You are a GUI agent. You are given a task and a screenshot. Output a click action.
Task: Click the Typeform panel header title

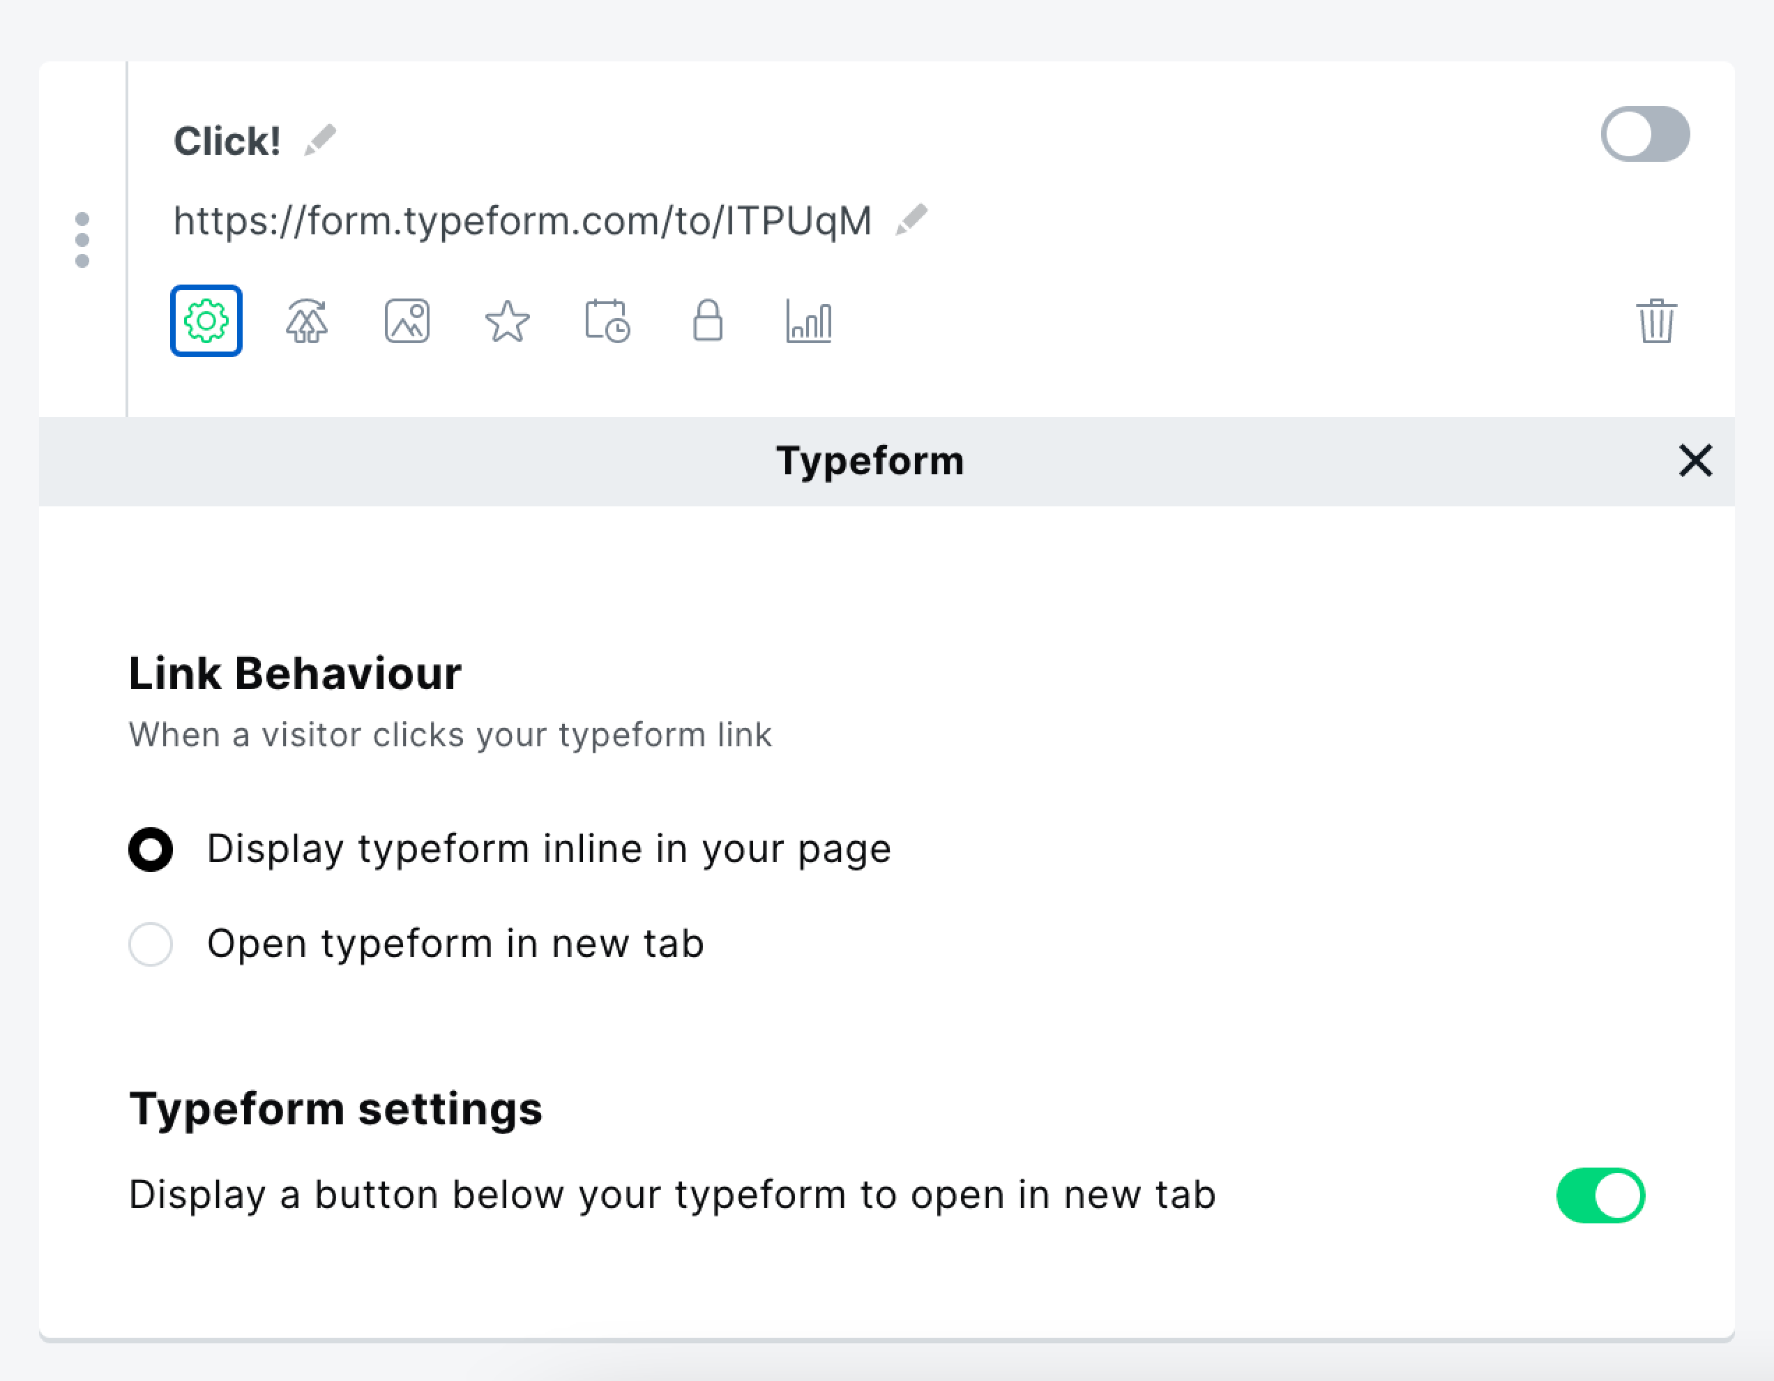(x=870, y=462)
